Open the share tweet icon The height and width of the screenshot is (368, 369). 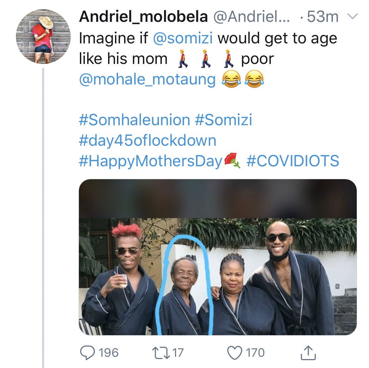tap(308, 352)
